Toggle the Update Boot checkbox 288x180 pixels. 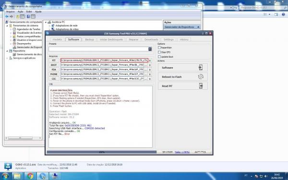click(159, 57)
